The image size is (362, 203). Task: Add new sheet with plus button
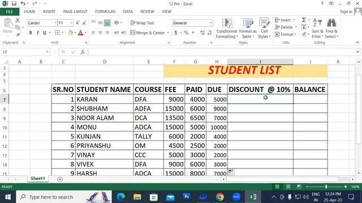coord(59,179)
